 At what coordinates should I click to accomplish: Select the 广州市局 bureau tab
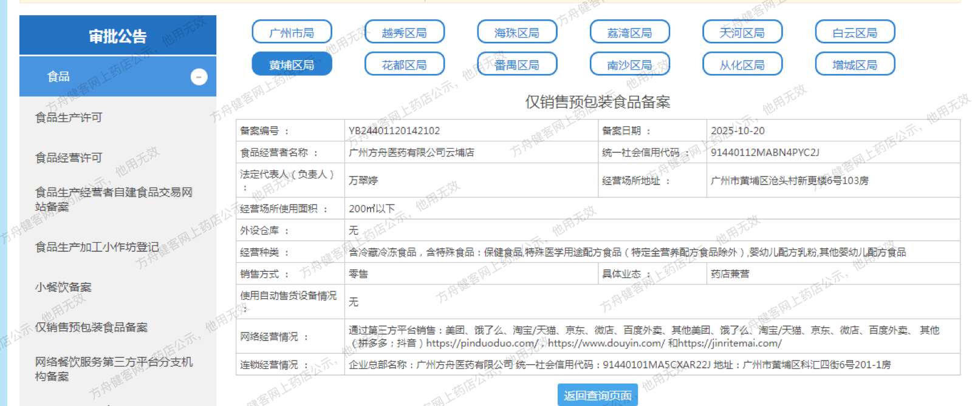(292, 32)
